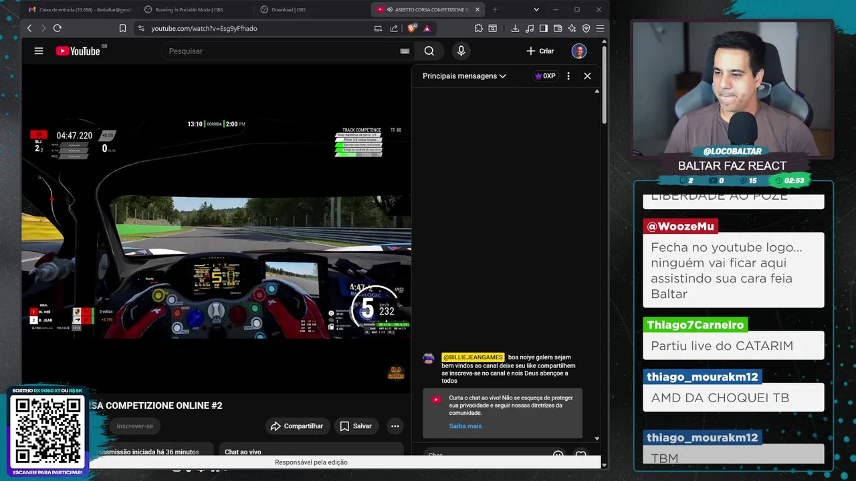
Task: Click the Chat ao vivo card
Action: (x=311, y=449)
